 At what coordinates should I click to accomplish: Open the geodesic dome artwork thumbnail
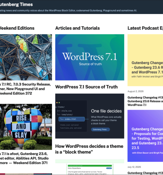pos(26,57)
